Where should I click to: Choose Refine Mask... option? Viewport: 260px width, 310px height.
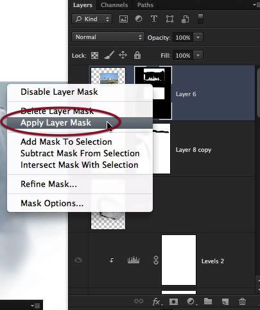tap(80, 184)
